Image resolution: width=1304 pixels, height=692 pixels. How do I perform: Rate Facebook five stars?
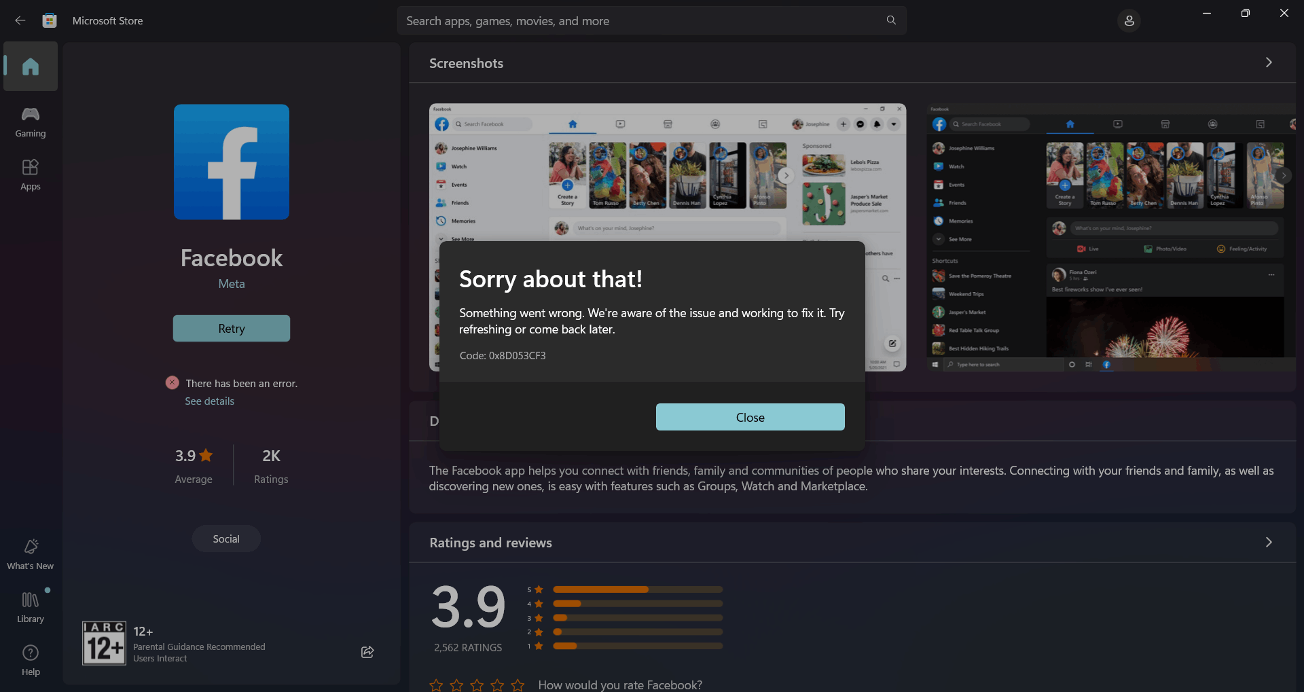(x=518, y=685)
